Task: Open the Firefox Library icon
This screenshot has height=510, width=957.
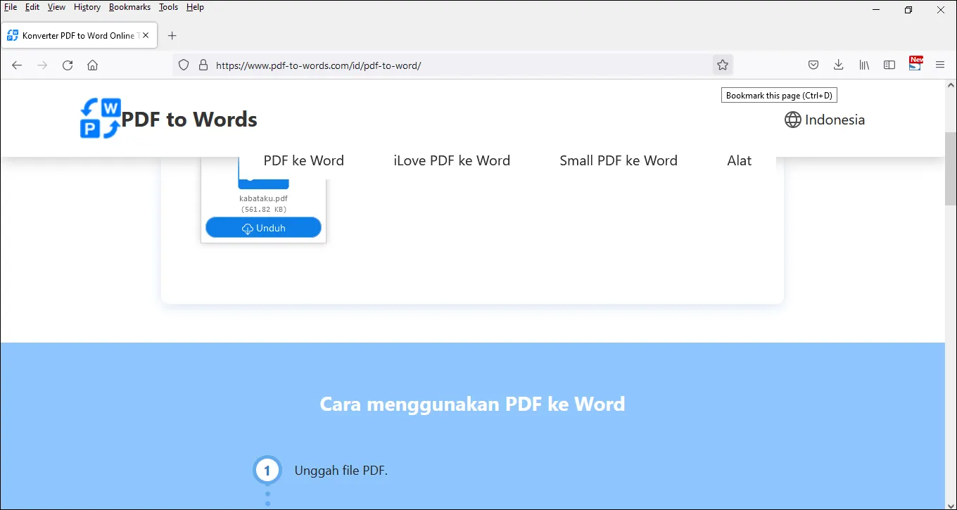Action: (x=864, y=65)
